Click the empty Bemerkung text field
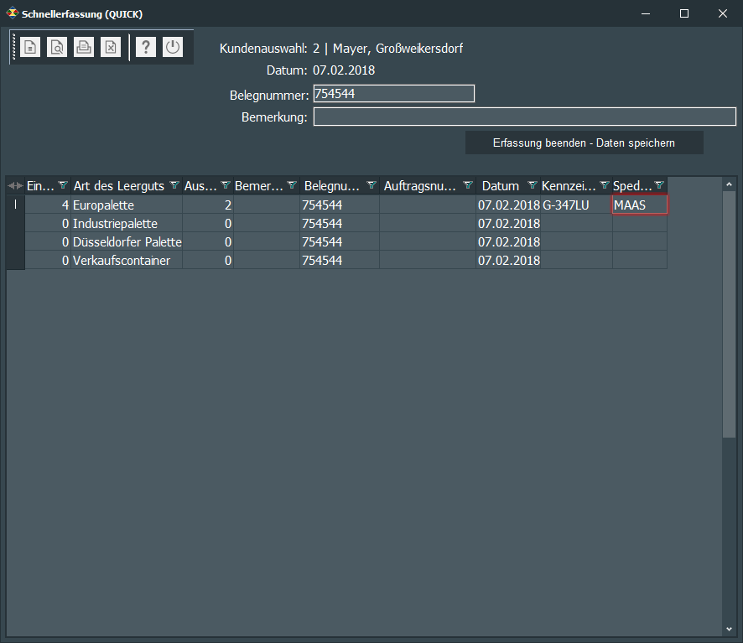The width and height of the screenshot is (743, 643). pos(524,117)
